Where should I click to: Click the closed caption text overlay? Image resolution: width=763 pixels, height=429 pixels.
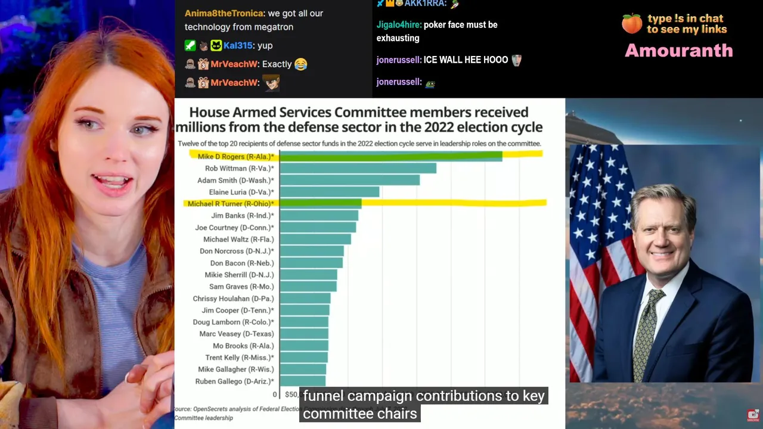[423, 405]
